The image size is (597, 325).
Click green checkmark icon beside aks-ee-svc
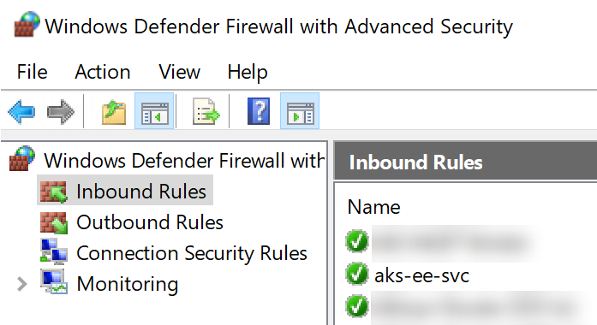coord(357,274)
